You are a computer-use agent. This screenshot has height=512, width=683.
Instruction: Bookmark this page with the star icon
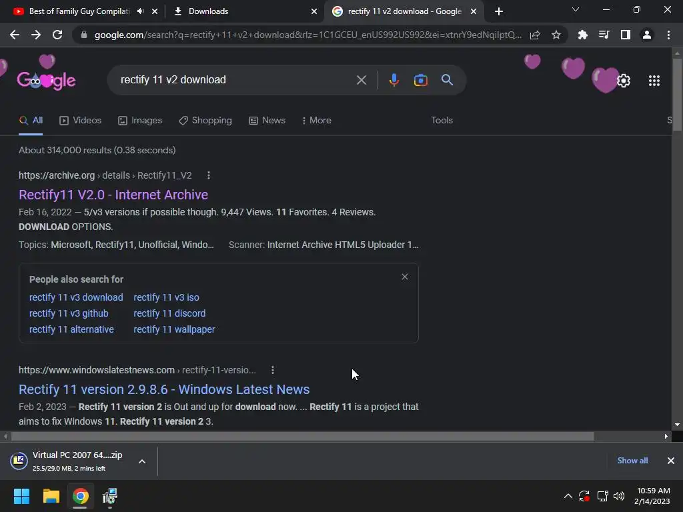pyautogui.click(x=556, y=35)
